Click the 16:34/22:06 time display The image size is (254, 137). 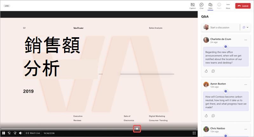click(49, 133)
